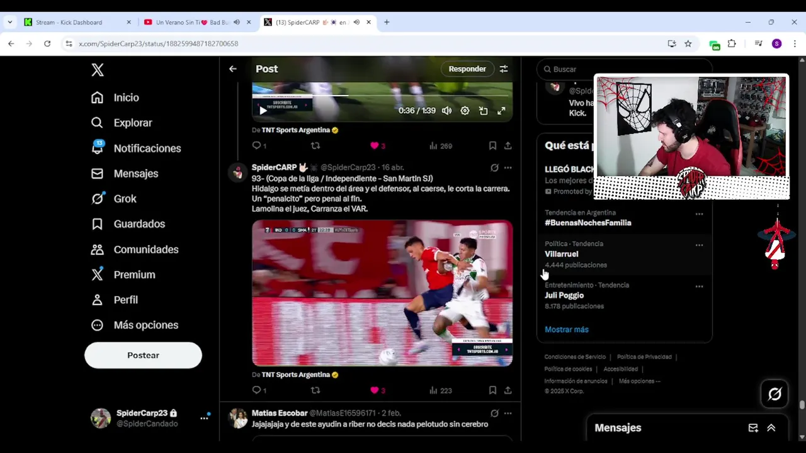Image resolution: width=806 pixels, height=453 pixels.
Task: Bookmark this page with star icon
Action: coord(688,43)
